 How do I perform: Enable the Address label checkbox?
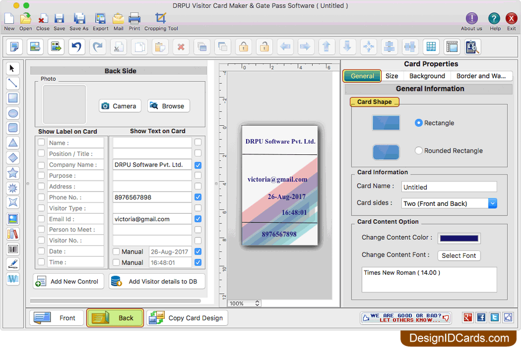(x=41, y=186)
